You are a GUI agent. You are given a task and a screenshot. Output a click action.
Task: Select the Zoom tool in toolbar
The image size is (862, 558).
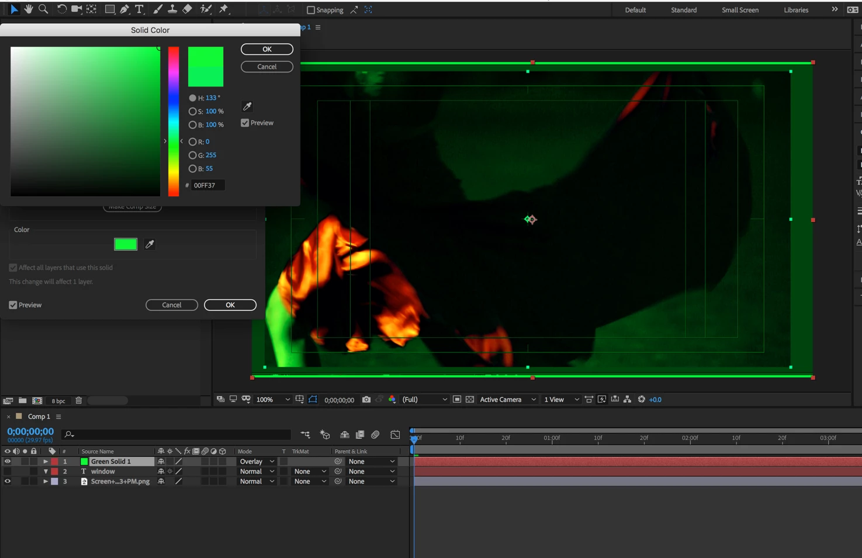click(43, 9)
